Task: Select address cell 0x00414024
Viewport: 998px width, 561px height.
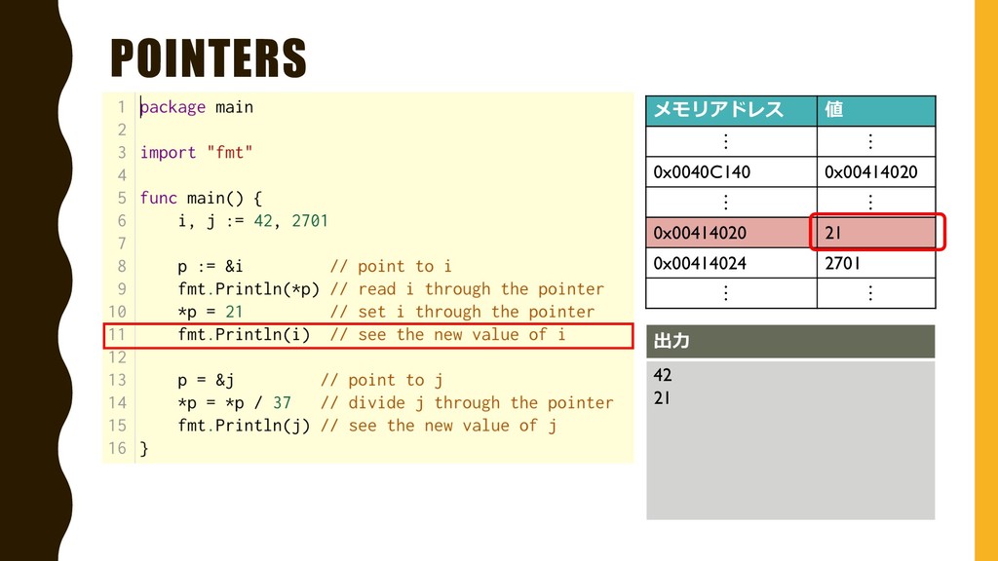Action: [x=731, y=263]
